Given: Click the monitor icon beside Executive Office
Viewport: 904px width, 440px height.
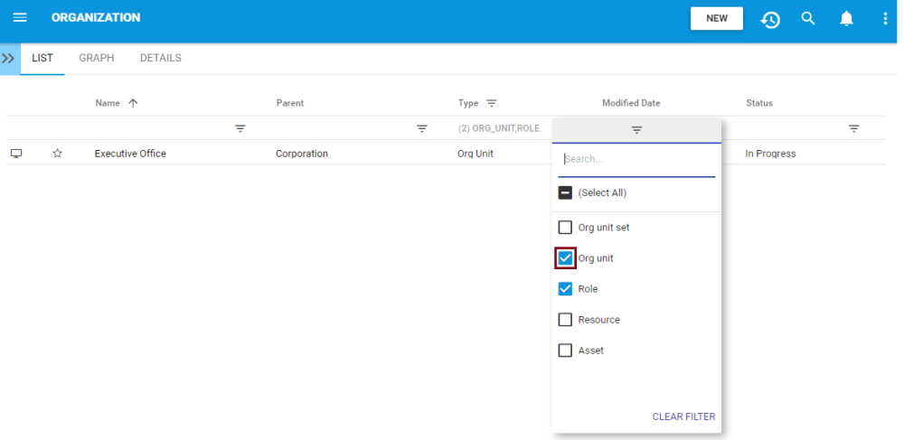Looking at the screenshot, I should [x=16, y=154].
